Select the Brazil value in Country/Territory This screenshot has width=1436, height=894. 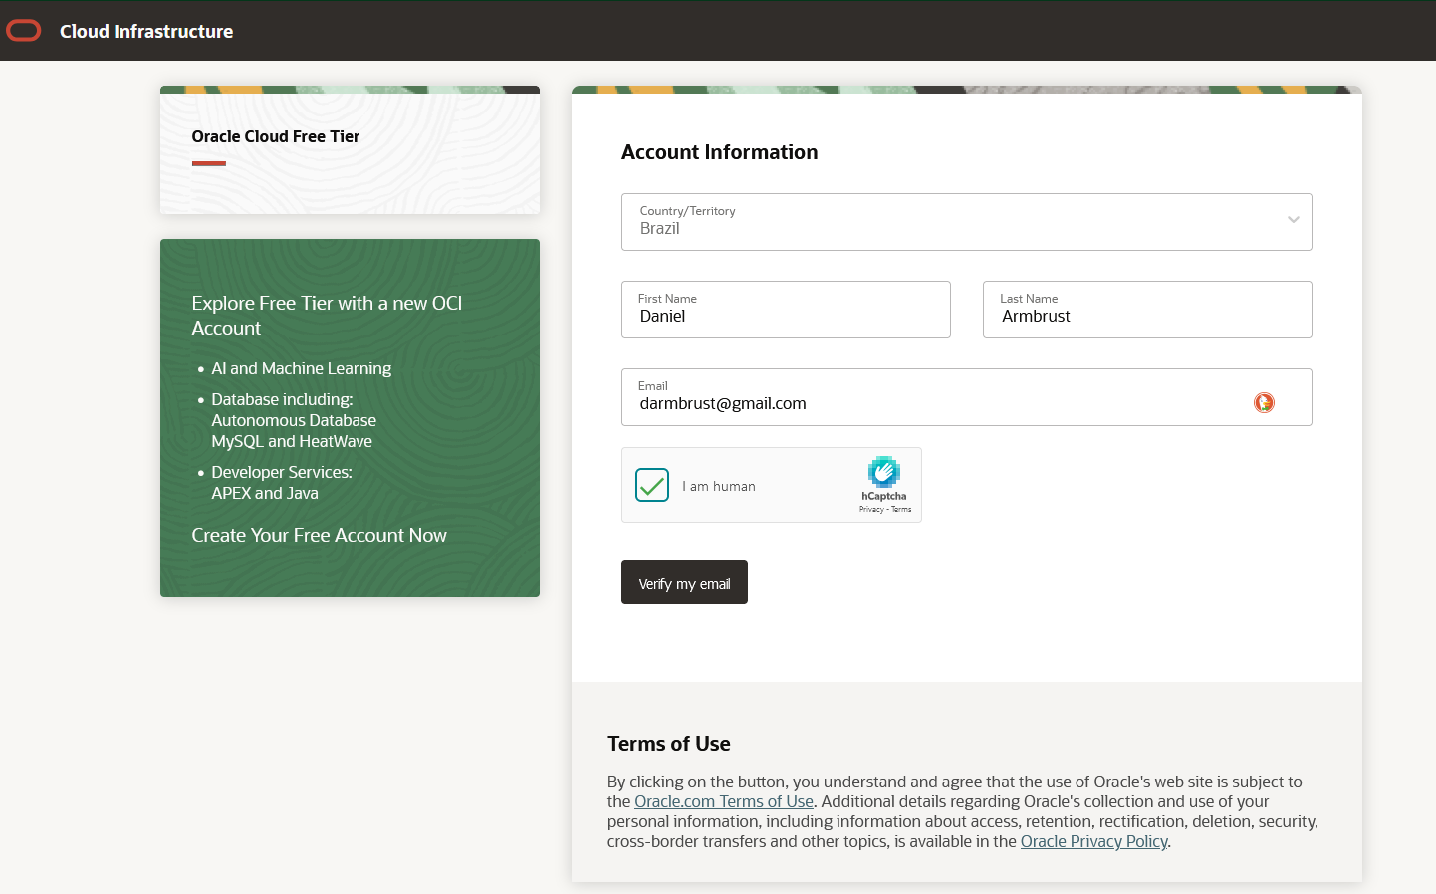[660, 229]
